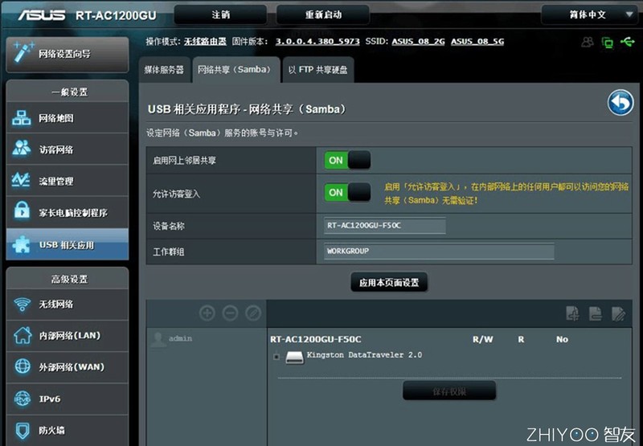The height and width of the screenshot is (446, 643).
Task: Click the modify folder icon
Action: [x=618, y=313]
